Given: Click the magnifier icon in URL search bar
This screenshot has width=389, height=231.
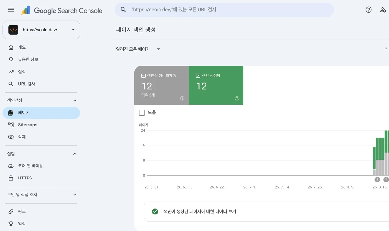Looking at the screenshot, I should 123,10.
